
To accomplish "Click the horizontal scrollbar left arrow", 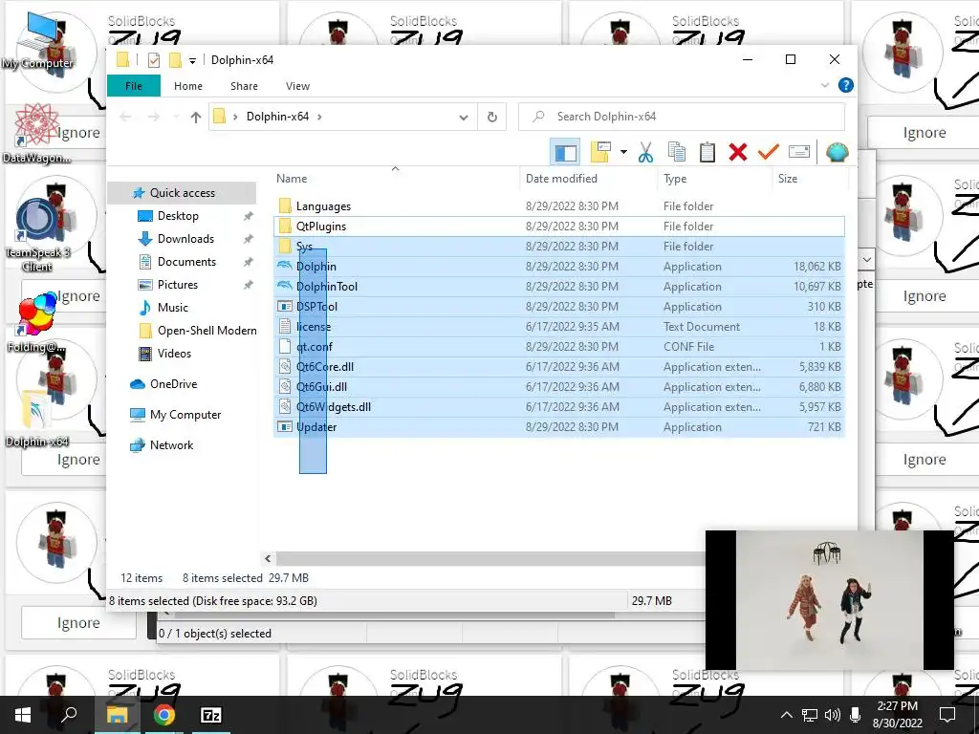I will click(x=268, y=558).
